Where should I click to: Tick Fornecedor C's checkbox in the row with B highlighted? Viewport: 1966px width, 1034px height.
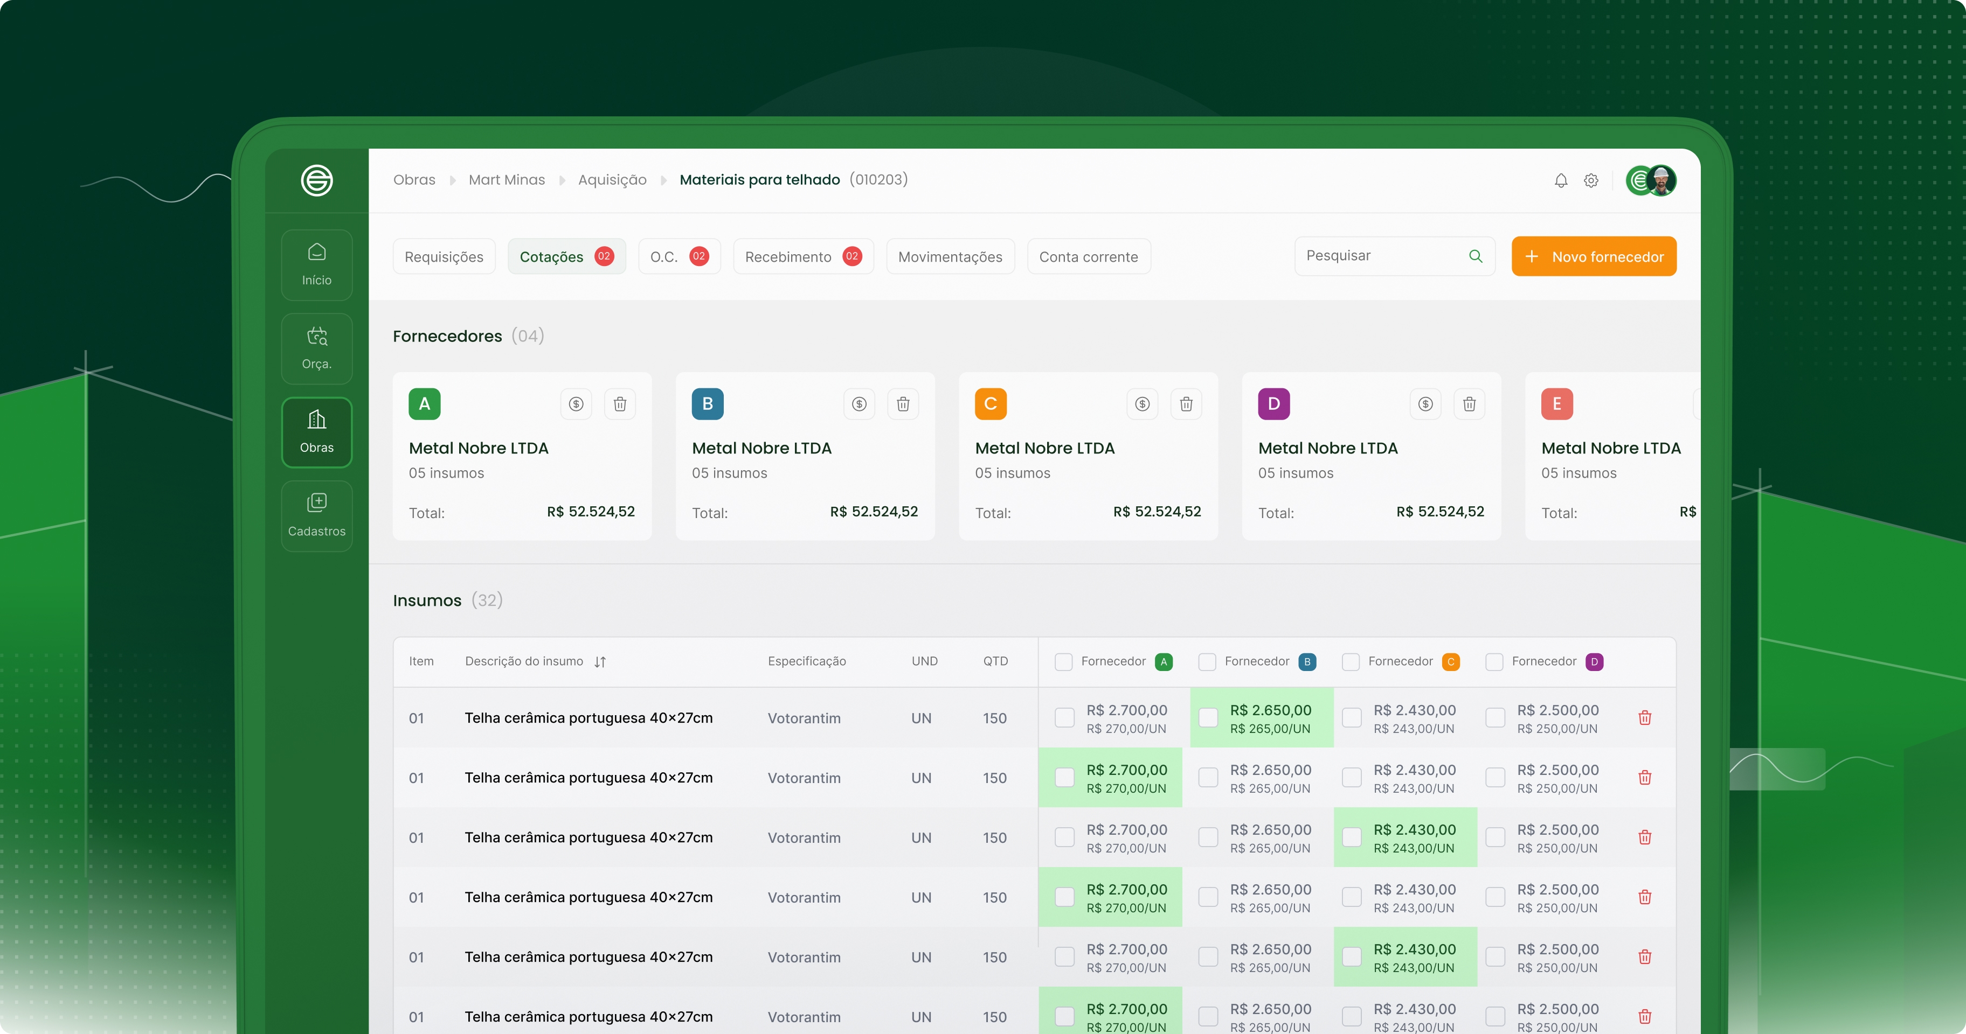click(1352, 717)
